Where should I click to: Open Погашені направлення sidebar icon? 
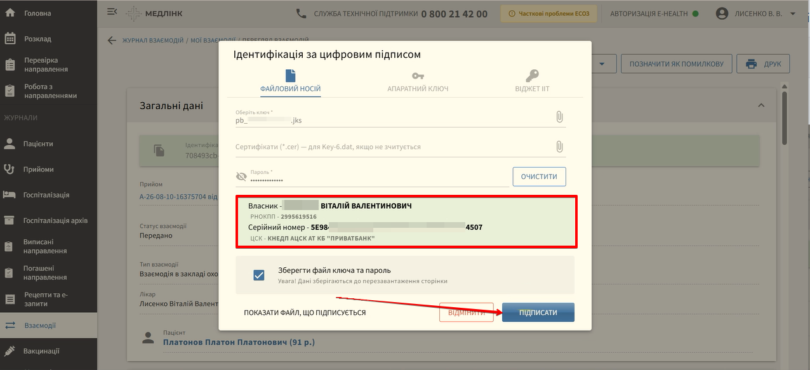point(10,273)
